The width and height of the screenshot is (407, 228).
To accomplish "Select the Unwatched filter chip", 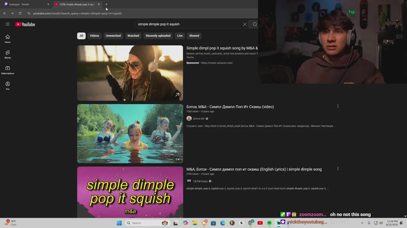I will coord(113,36).
